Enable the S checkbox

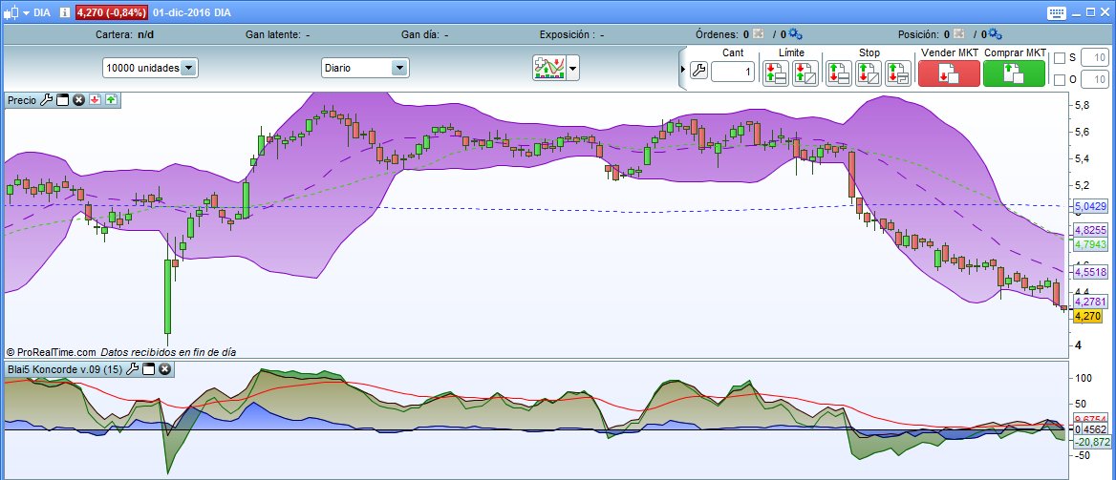(x=1060, y=58)
